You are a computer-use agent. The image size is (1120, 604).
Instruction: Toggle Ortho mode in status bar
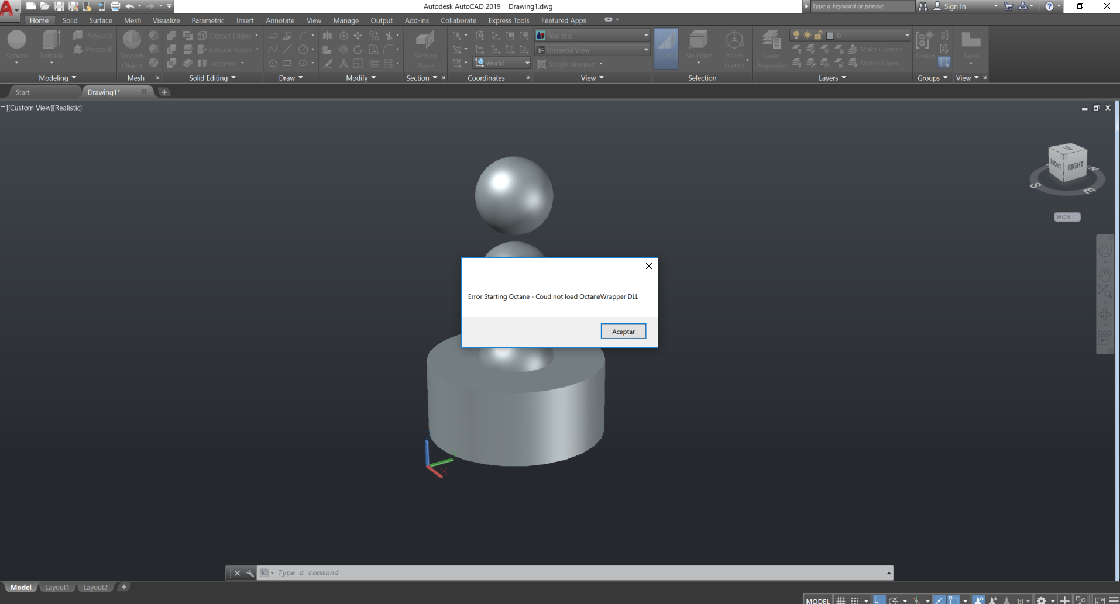click(x=878, y=600)
